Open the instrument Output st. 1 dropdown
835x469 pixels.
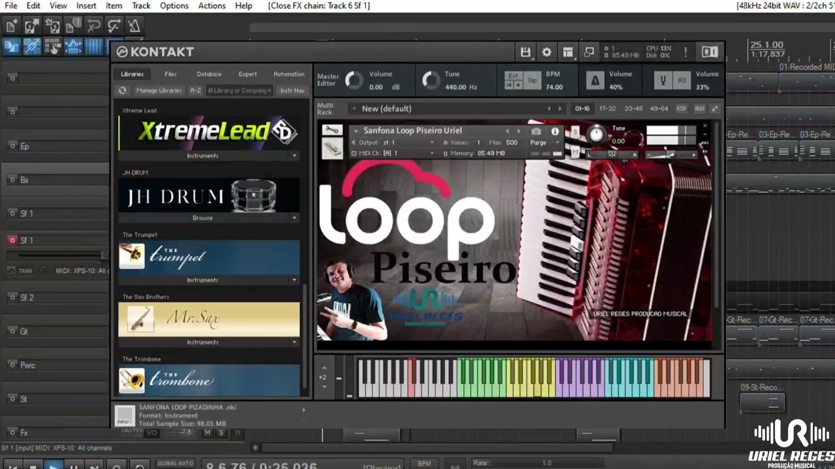[x=431, y=143]
